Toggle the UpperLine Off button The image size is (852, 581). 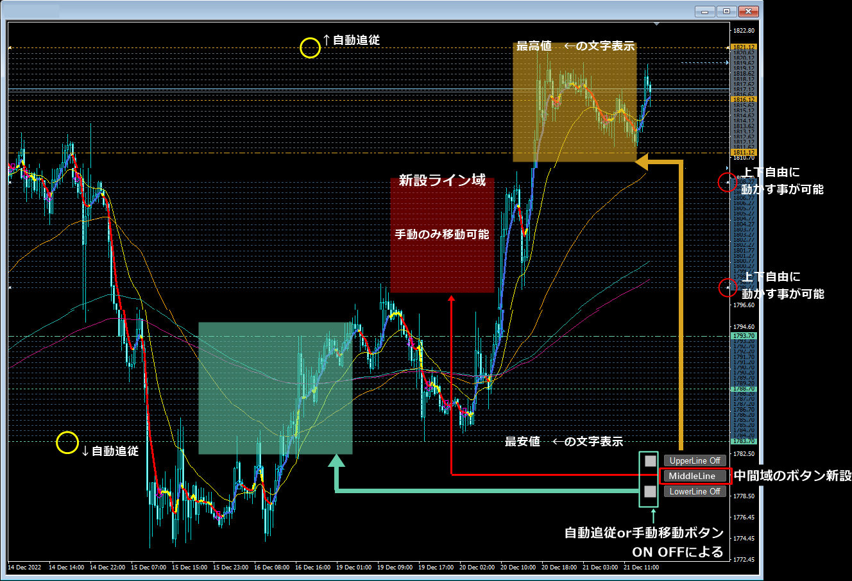pyautogui.click(x=695, y=460)
